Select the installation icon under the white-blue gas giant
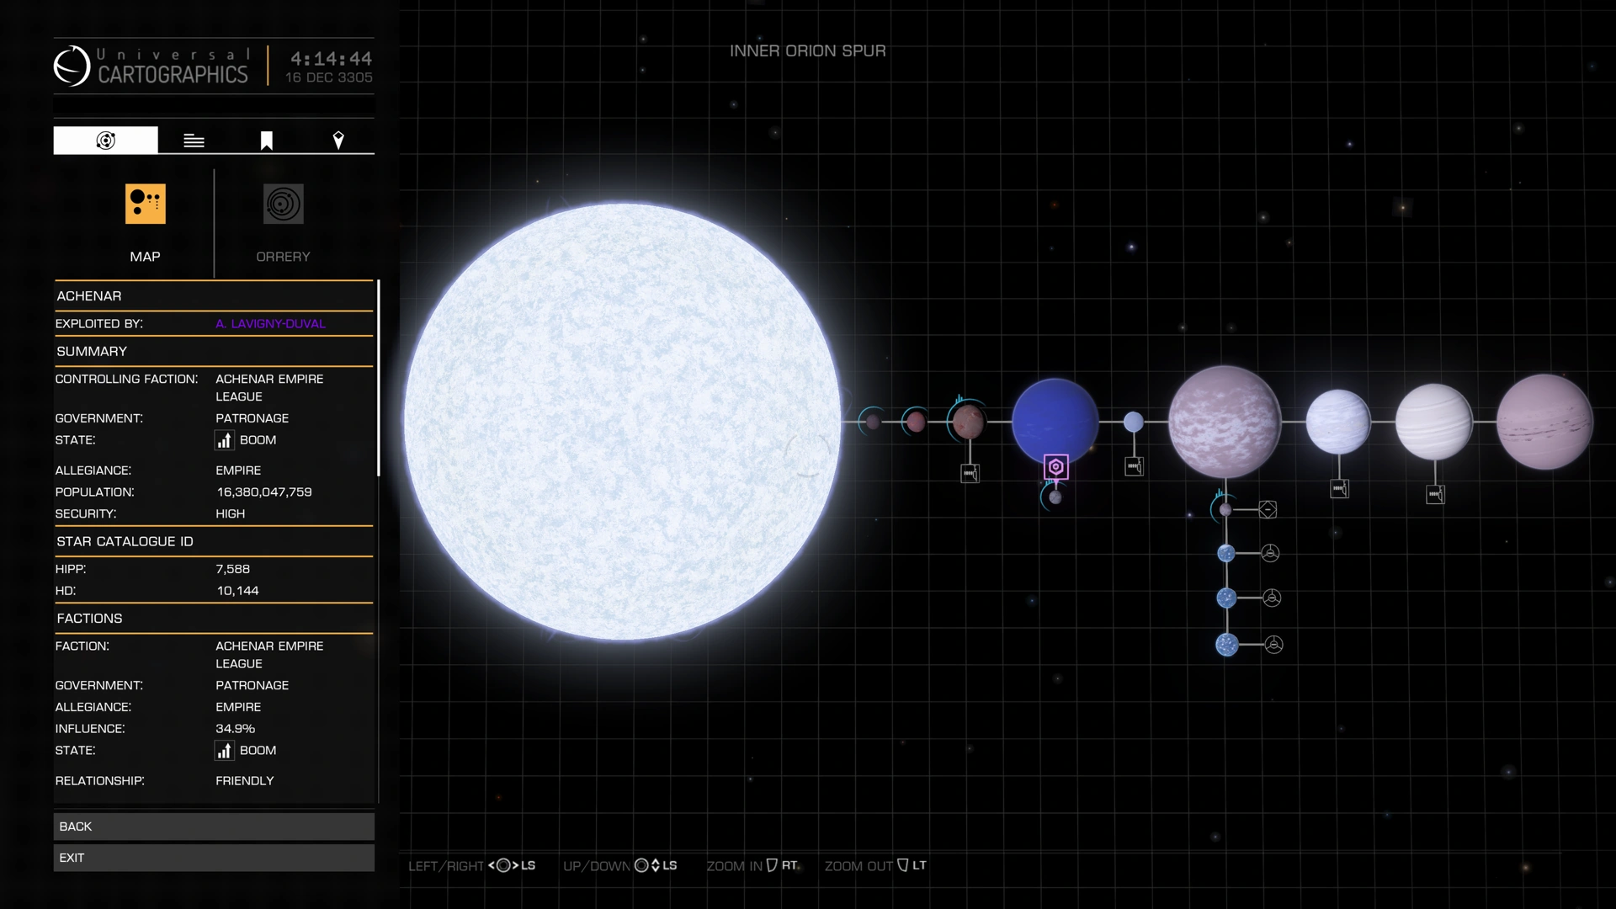 [1339, 488]
